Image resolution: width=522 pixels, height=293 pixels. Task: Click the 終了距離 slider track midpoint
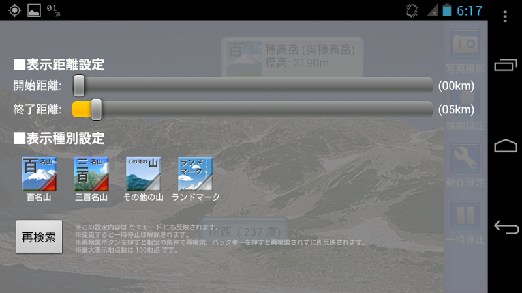click(253, 109)
